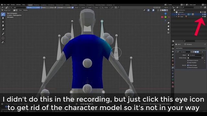Switch perspective/orthographic grid icon
The image size is (207, 116).
(x=168, y=33)
